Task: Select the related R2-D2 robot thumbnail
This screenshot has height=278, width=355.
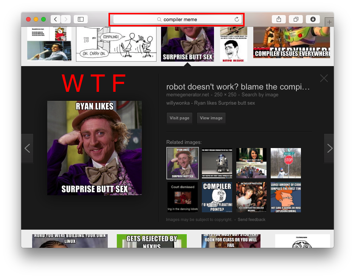Action: 217,163
